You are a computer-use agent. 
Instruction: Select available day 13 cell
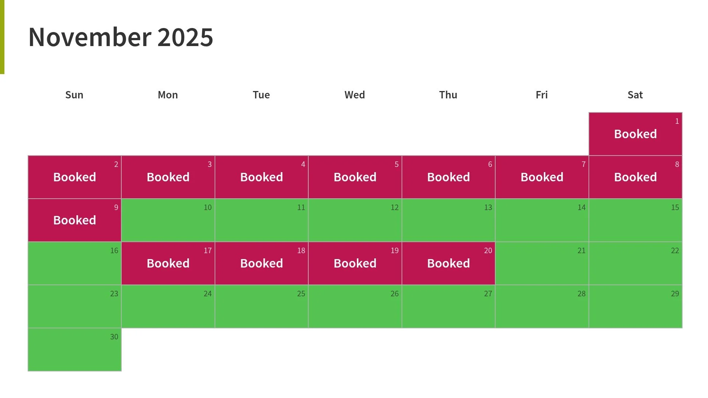coord(448,220)
